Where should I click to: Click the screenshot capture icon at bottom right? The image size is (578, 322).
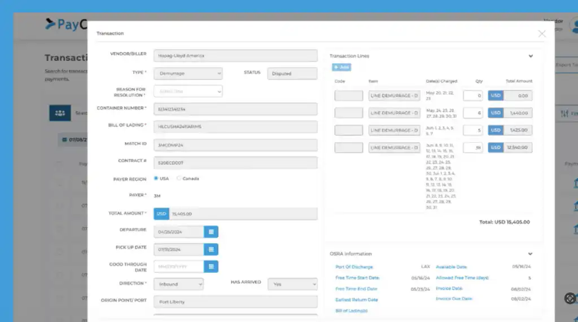(x=570, y=298)
